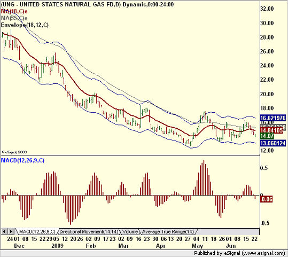Select the MACD(12,26,9,C) study tab

(x=37, y=232)
